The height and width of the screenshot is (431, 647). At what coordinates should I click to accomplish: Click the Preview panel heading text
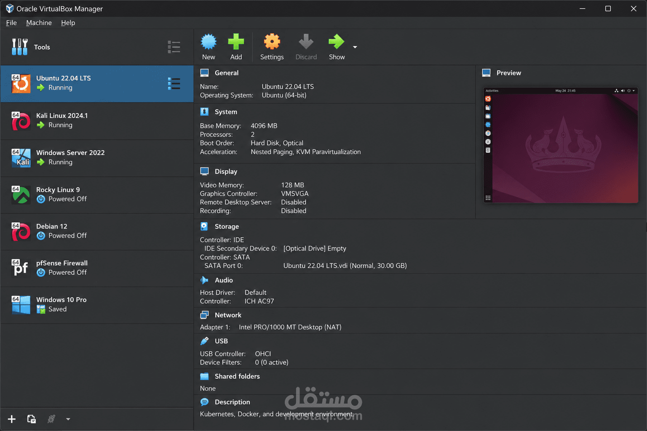tap(508, 73)
